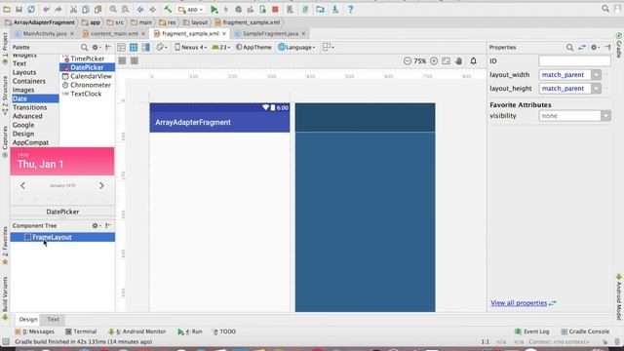Switch to the Text editor tab
This screenshot has width=624, height=351.
[53, 319]
